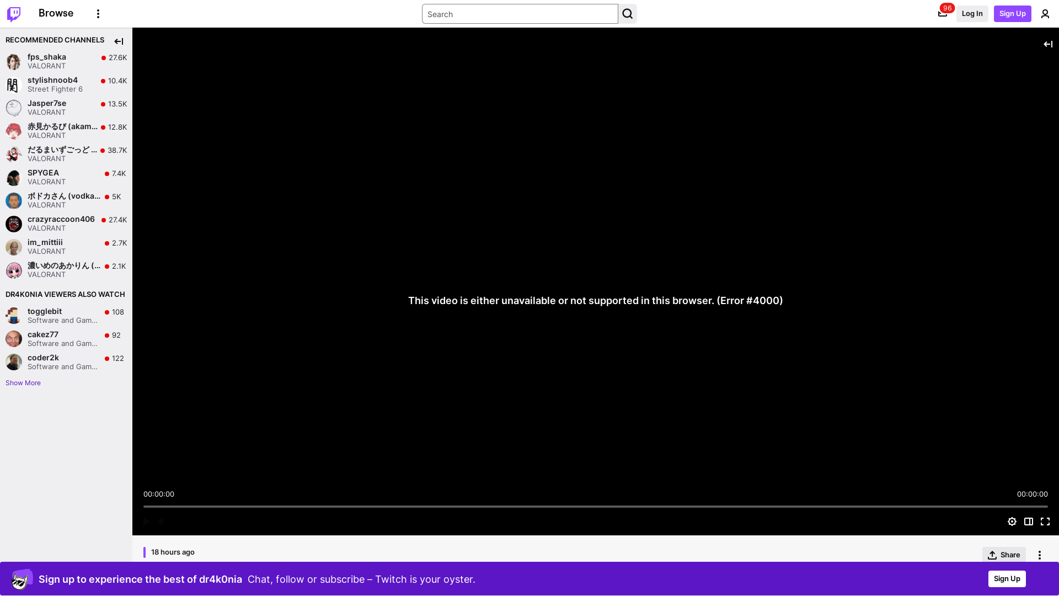Click the Sign Up button
Viewport: 1059px width, 596px height.
(1013, 13)
